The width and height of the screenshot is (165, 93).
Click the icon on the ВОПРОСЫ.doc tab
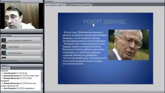tap(80, 5)
